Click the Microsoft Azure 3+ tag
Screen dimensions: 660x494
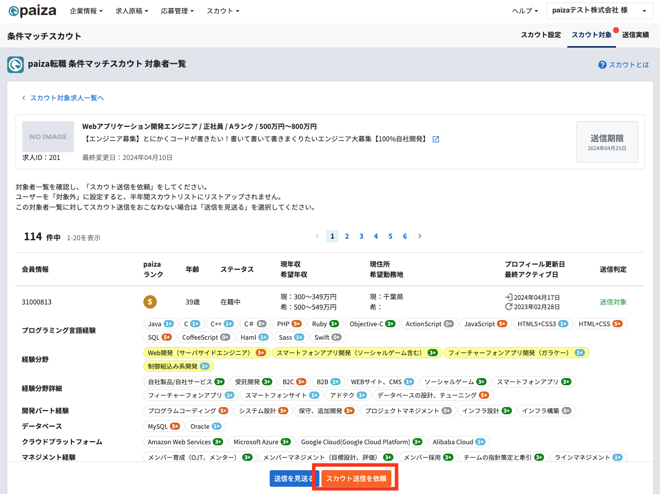pyautogui.click(x=261, y=442)
